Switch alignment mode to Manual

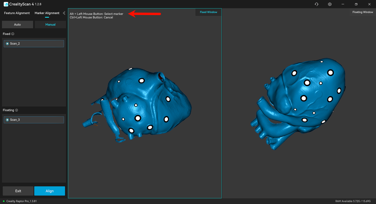click(50, 25)
